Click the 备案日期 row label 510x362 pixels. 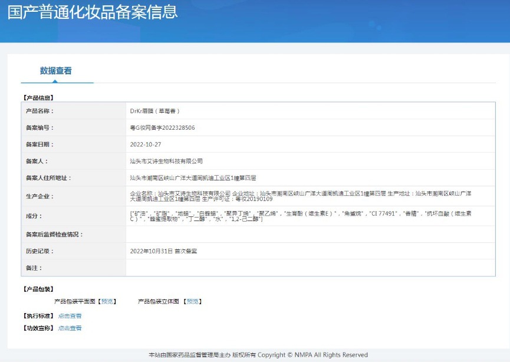[40, 144]
